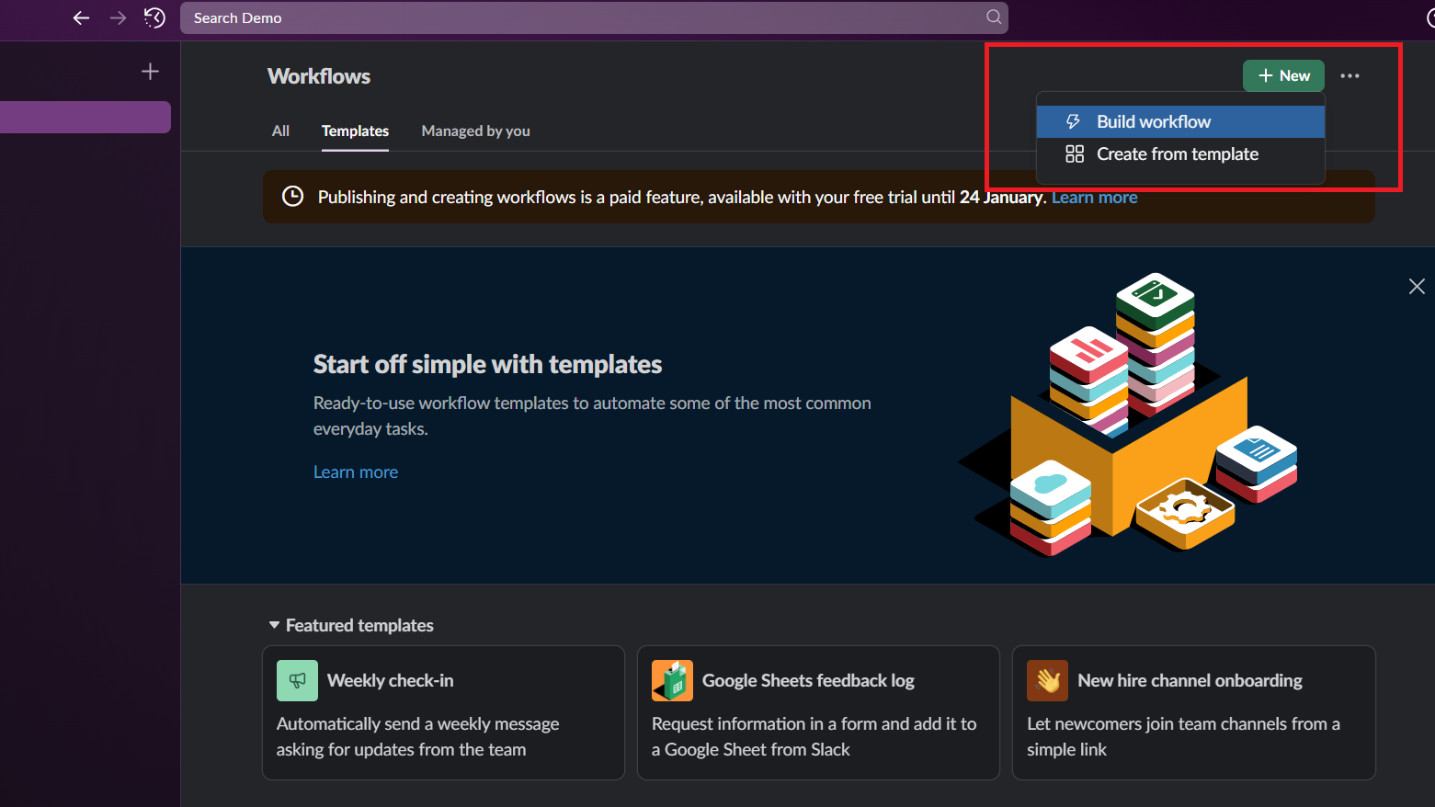Open Google Sheets feedback log template
This screenshot has height=807, width=1435.
click(818, 712)
